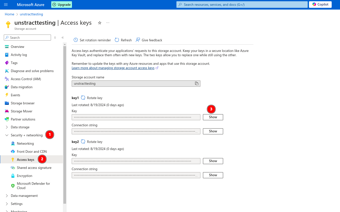Rotate key2
This screenshot has height=212, width=340.
pos(92,142)
